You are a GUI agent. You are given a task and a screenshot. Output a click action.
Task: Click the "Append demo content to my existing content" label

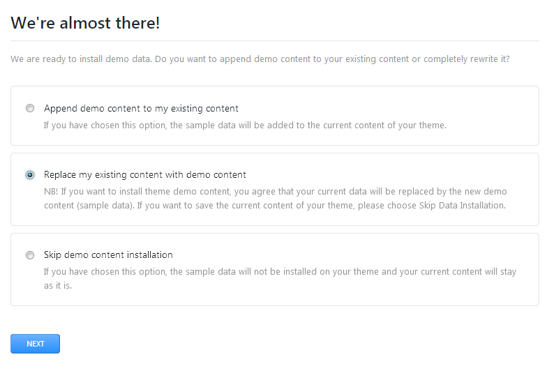(141, 108)
